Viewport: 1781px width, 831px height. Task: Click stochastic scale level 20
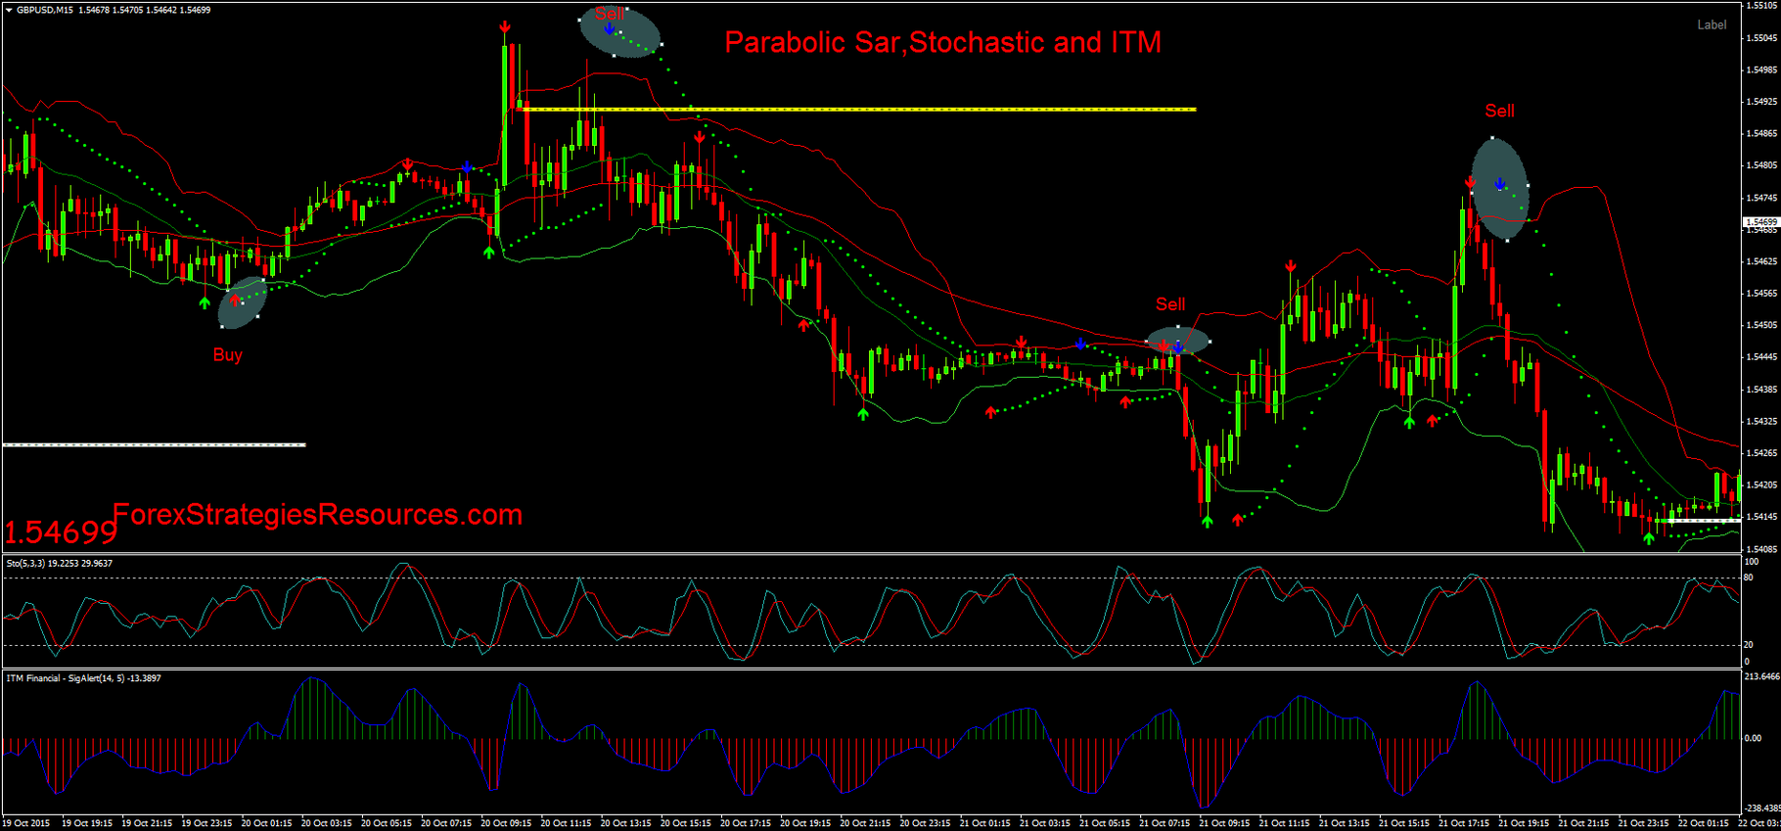pos(1749,645)
